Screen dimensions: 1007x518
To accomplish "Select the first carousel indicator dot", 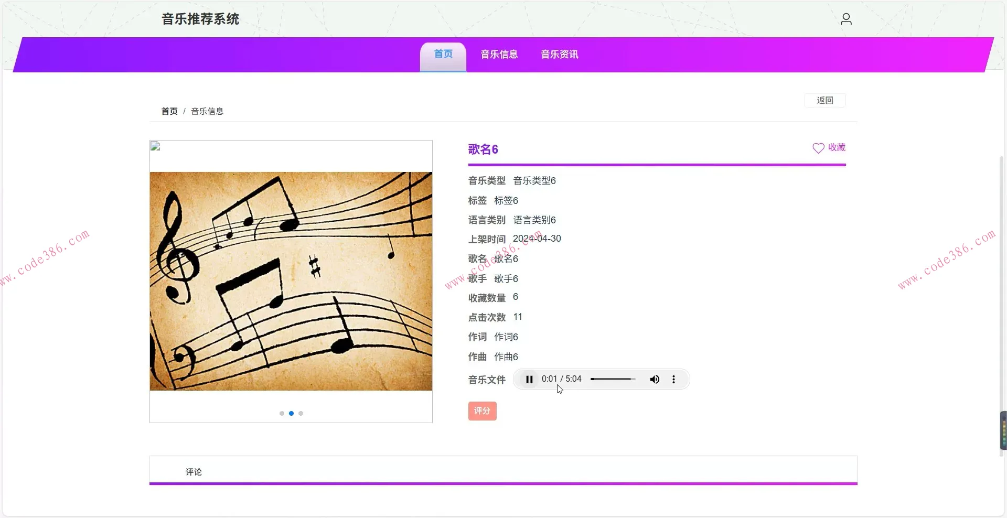I will click(281, 413).
